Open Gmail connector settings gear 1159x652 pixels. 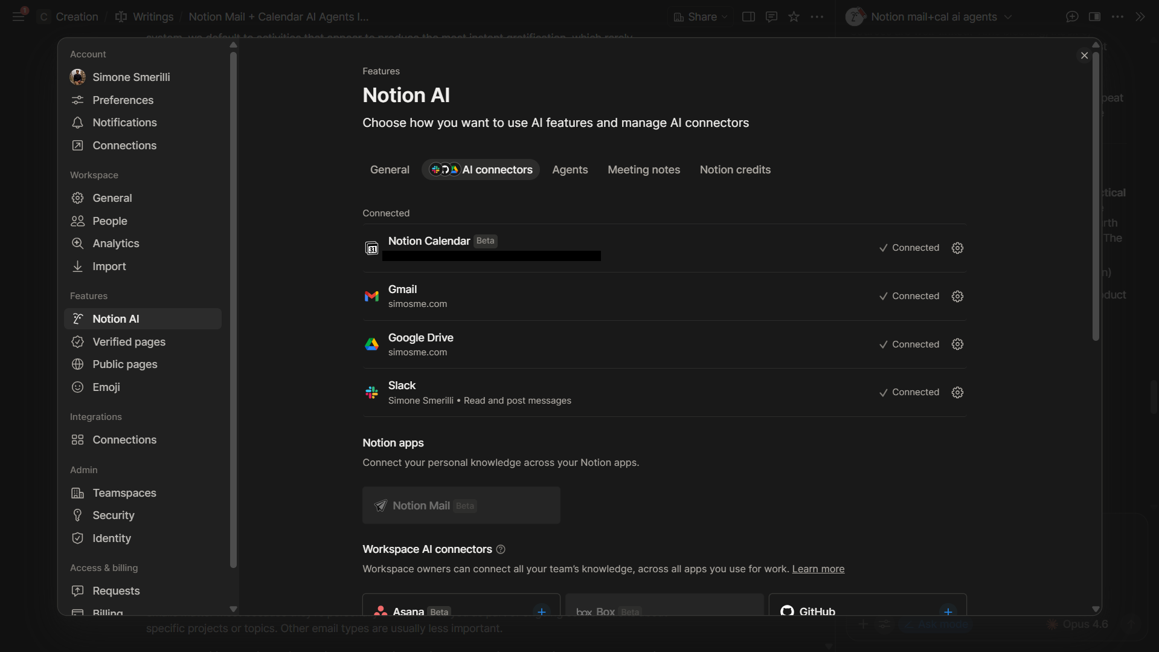point(957,296)
